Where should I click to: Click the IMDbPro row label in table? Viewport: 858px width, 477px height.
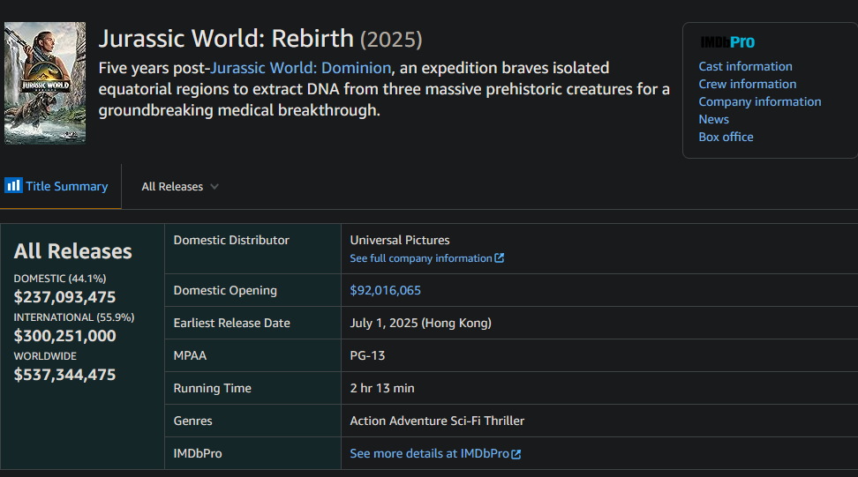pos(198,453)
